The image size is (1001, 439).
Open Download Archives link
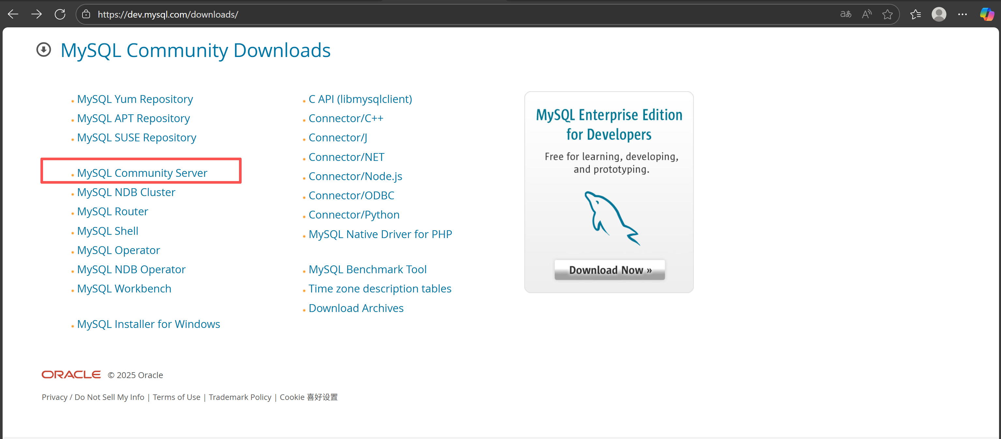pos(355,308)
